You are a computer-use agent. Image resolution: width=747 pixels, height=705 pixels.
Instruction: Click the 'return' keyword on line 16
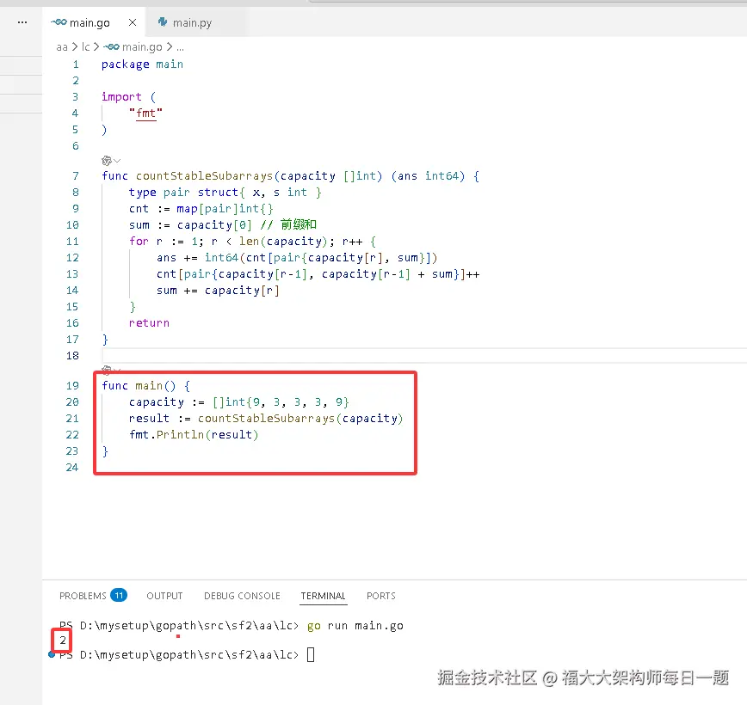(149, 322)
